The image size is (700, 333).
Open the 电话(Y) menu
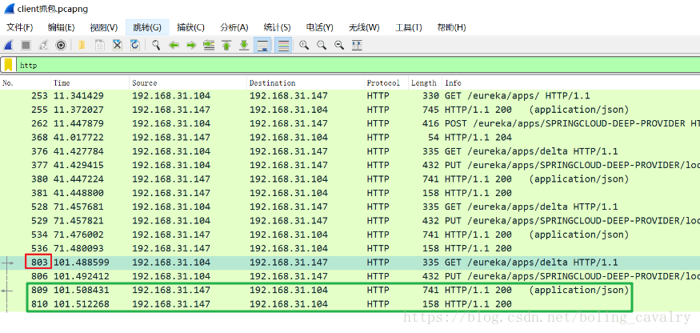point(320,27)
